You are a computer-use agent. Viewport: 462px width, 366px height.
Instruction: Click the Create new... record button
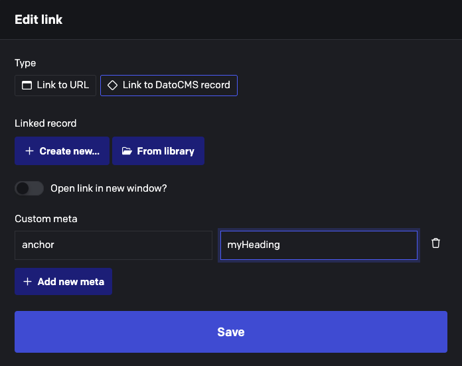(x=62, y=151)
